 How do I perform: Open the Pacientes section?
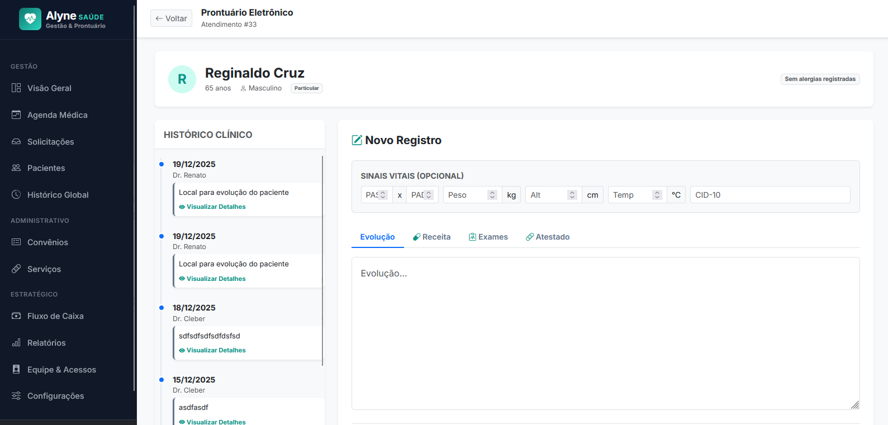pos(46,168)
